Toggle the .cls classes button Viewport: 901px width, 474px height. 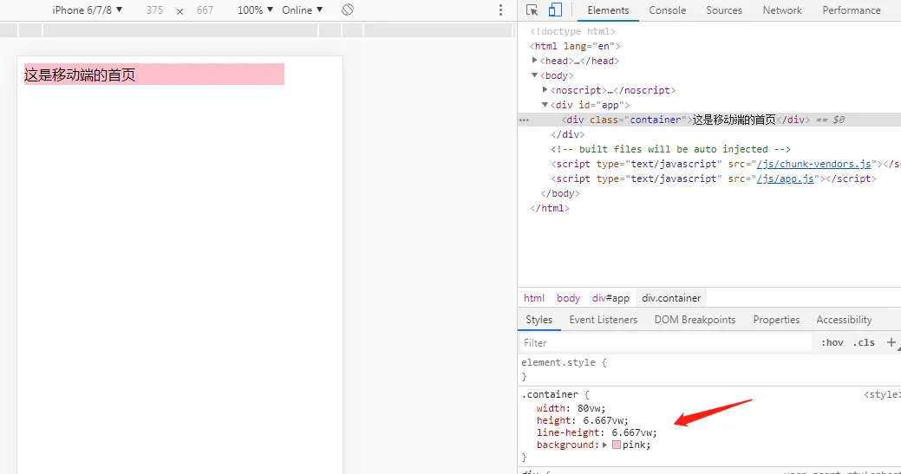[x=863, y=342]
